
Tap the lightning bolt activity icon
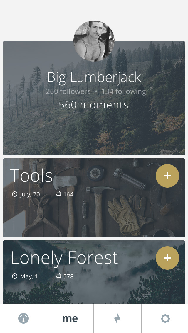click(x=117, y=319)
